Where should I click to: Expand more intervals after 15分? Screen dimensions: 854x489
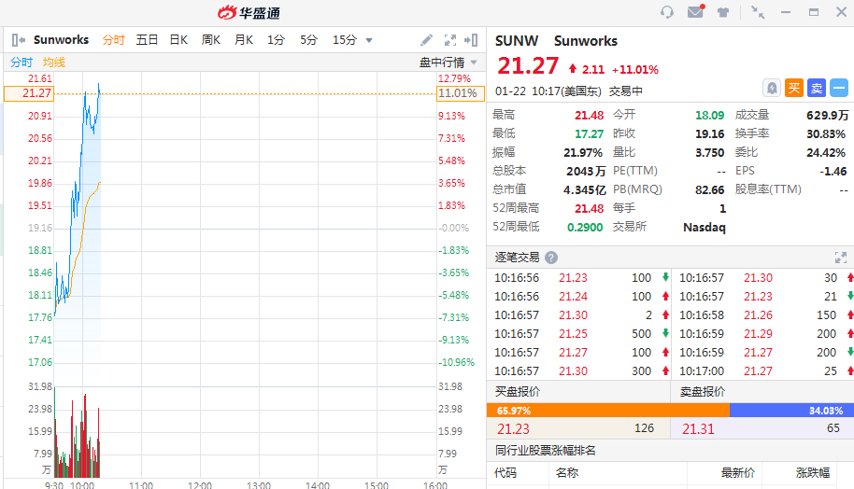(x=368, y=40)
